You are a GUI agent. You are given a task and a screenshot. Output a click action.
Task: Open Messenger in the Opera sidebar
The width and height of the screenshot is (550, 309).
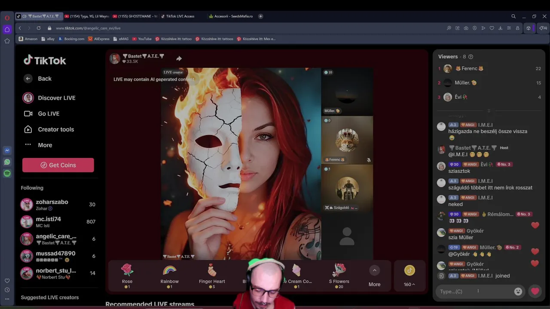[7, 151]
